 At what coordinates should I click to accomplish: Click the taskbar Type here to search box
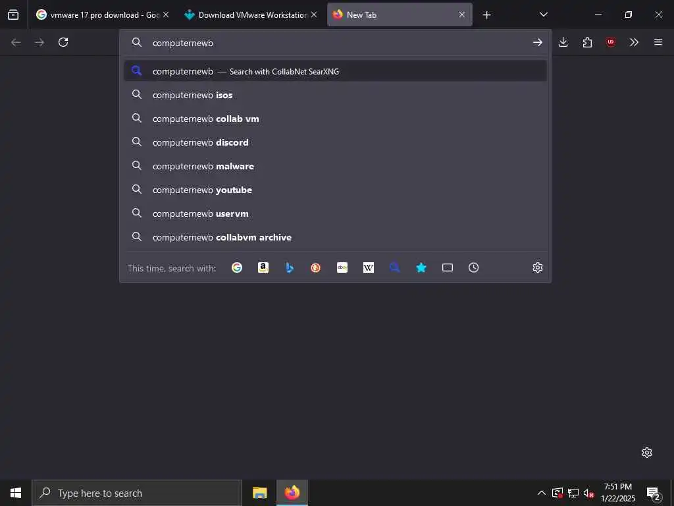point(137,493)
